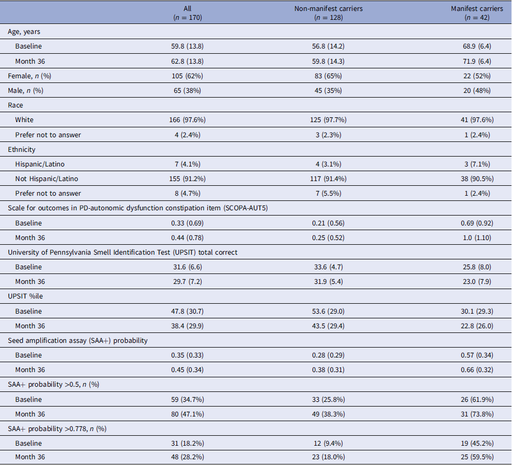Click the cell value '155 (91.2%)'
Viewport: 512px width, 465px height.
tap(187, 179)
